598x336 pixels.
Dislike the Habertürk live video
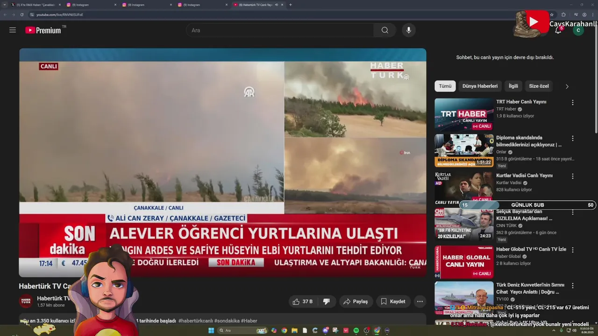pyautogui.click(x=327, y=301)
